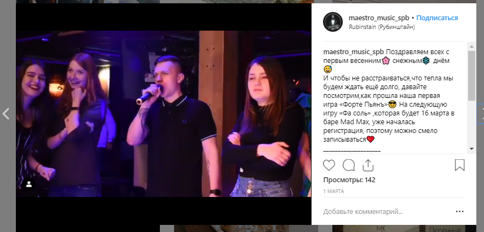This screenshot has height=232, width=484.
Task: Advance to the next post with the right edge arrow
Action: pos(481,114)
